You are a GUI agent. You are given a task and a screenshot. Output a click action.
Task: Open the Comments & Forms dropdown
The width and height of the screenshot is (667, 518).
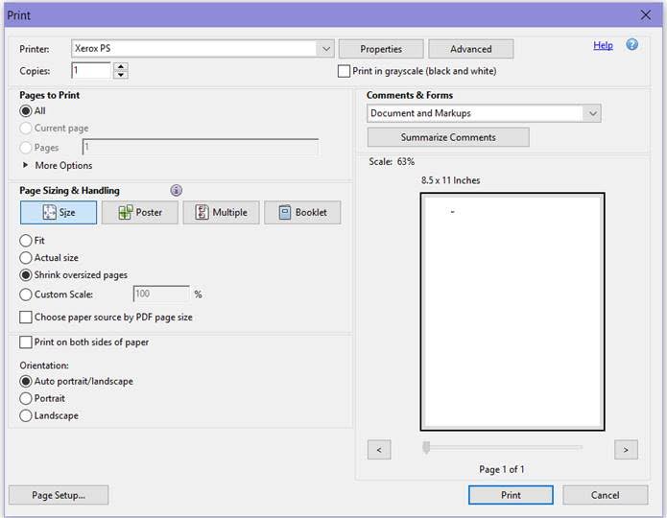[x=592, y=113]
